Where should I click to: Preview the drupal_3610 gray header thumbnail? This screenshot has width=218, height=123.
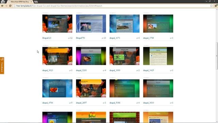click(158, 88)
